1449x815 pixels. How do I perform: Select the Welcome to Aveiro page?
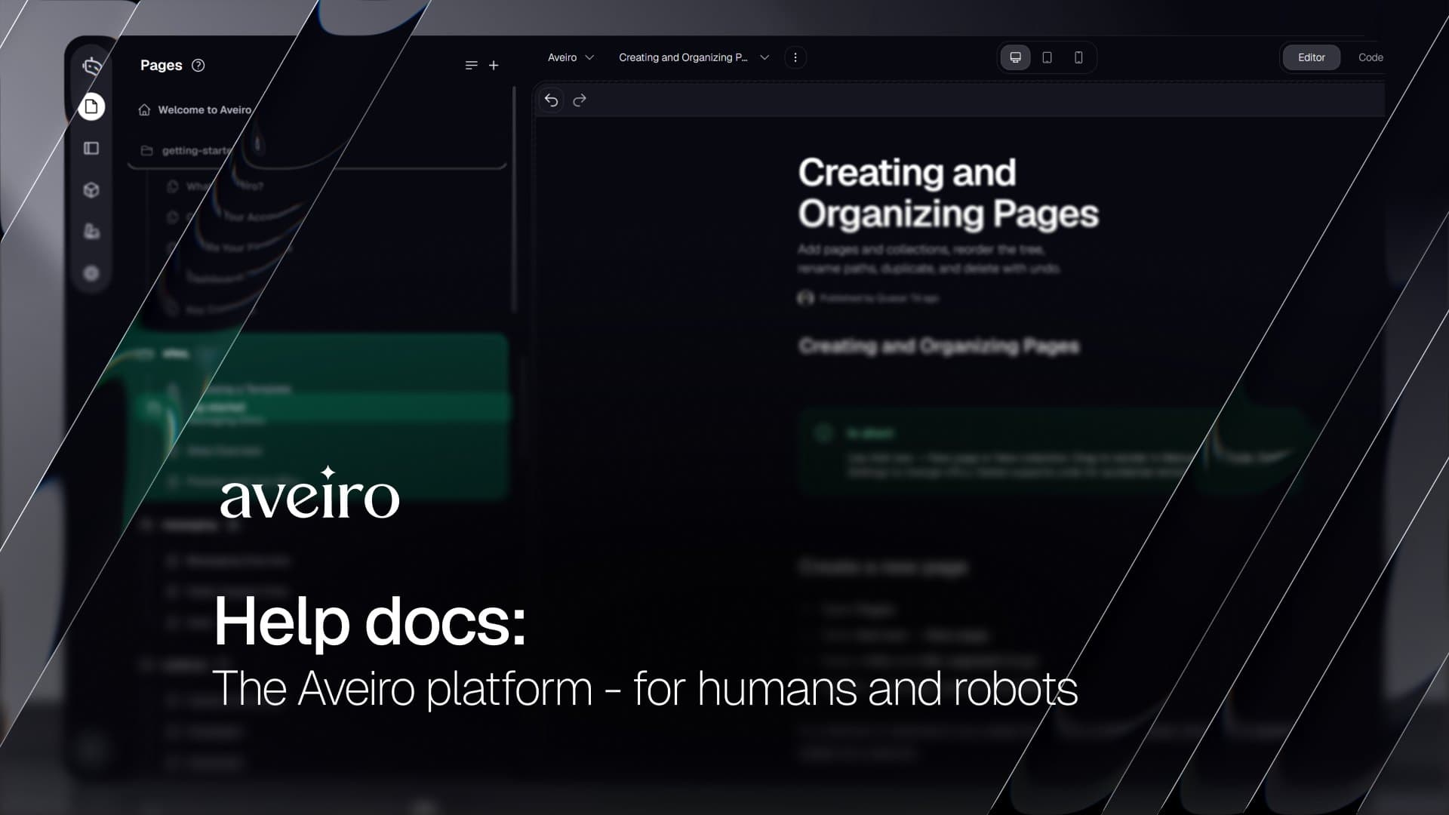[195, 110]
